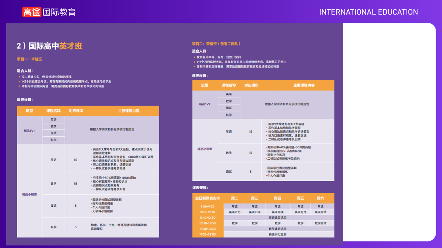The height and width of the screenshot is (248, 442).
Task: Click the INTERNATIONAL EDUCATION header text
Action: (x=368, y=12)
